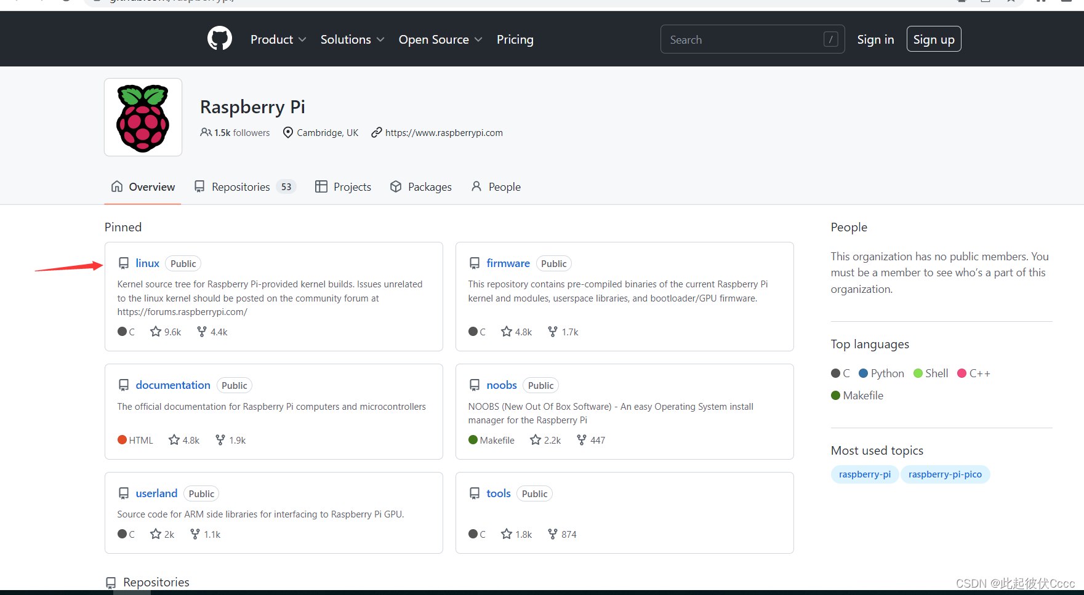Click the slash shortcut key icon in search
The image size is (1084, 595).
click(830, 39)
